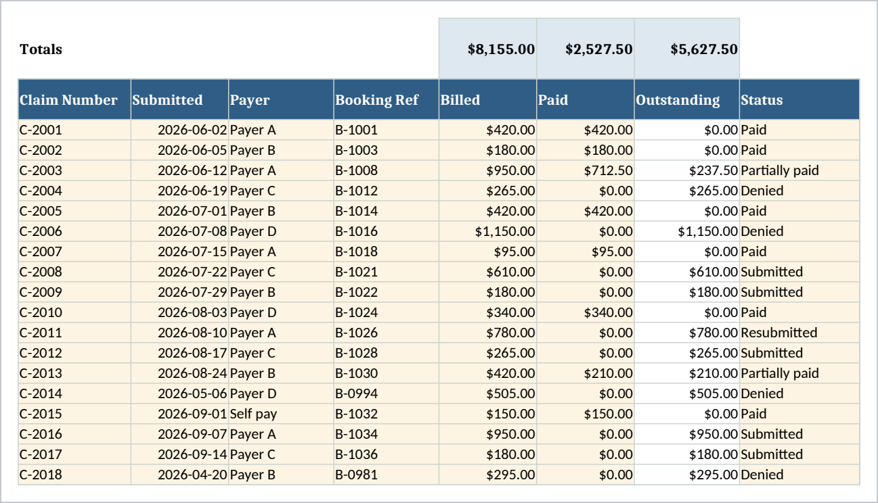Select the $237.50 outstanding amount
This screenshot has width=878, height=503.
point(687,170)
